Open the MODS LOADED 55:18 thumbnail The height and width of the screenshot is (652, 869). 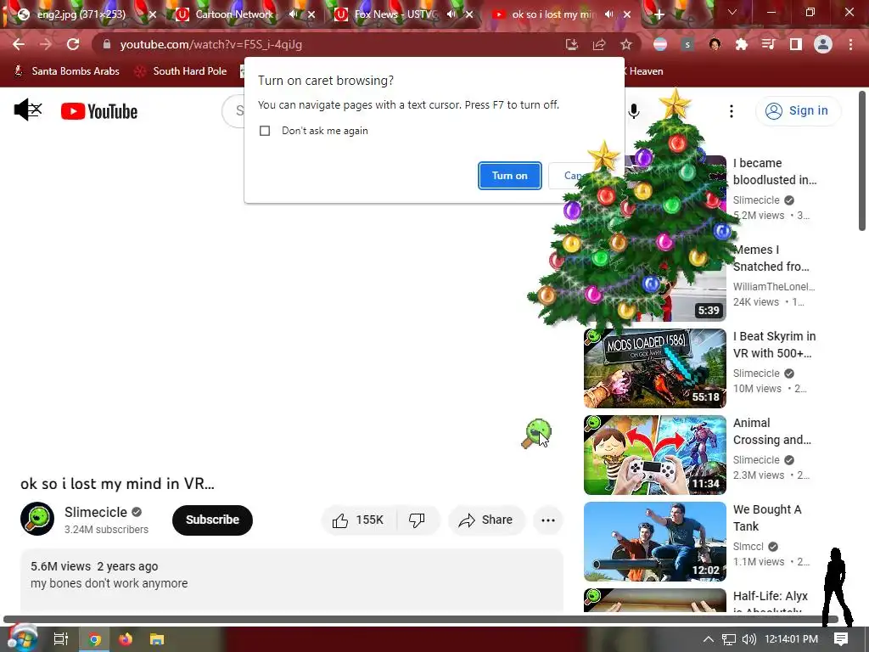[x=654, y=368]
